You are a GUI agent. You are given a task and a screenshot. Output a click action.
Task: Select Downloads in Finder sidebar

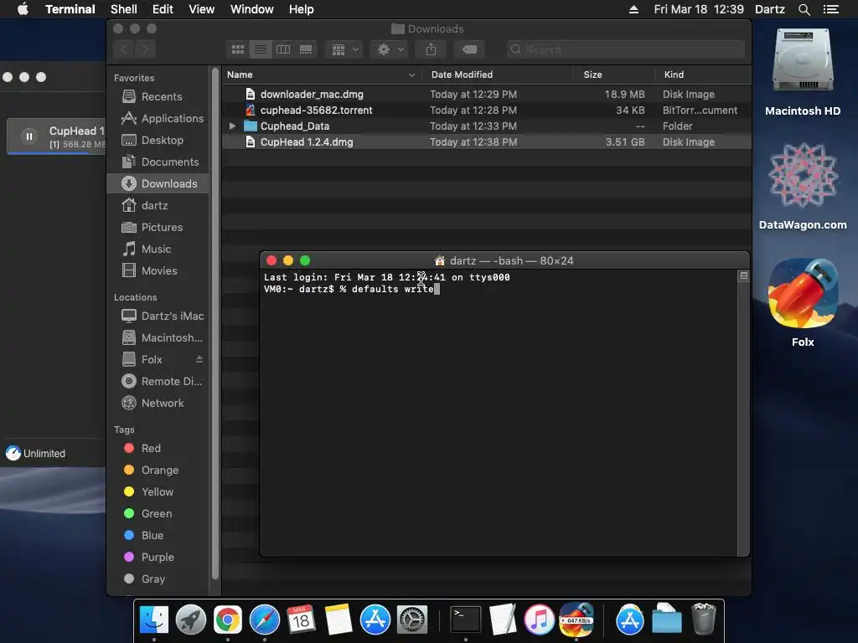click(158, 183)
